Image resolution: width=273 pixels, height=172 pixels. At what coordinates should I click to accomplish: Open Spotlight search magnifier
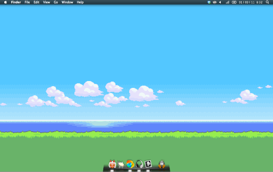click(267, 2)
